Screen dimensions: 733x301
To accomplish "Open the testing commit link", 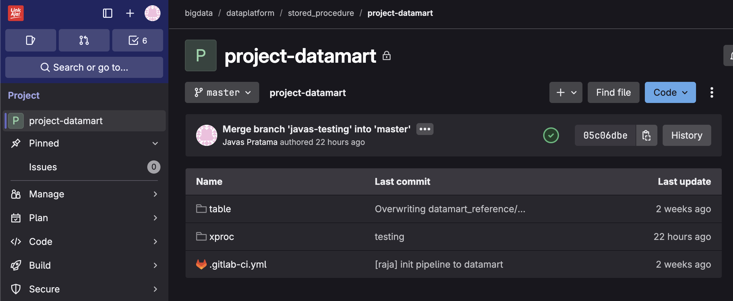I will (389, 237).
